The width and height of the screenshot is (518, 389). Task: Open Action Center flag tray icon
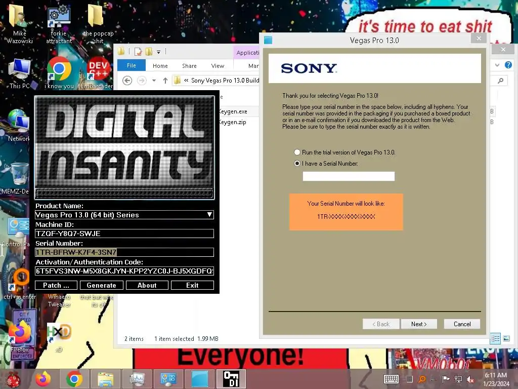tap(446, 379)
